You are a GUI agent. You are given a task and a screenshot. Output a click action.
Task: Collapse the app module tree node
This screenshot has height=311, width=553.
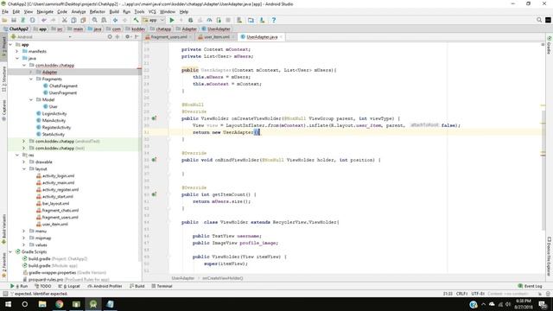pyautogui.click(x=10, y=44)
